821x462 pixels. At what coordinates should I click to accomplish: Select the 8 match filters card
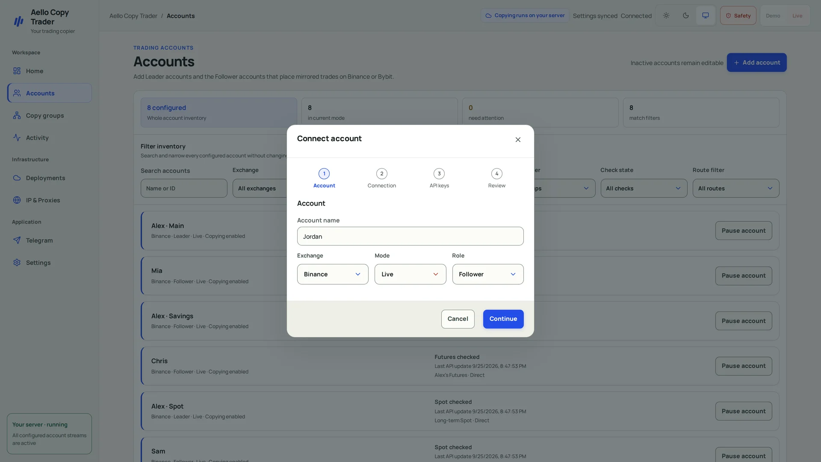point(701,113)
